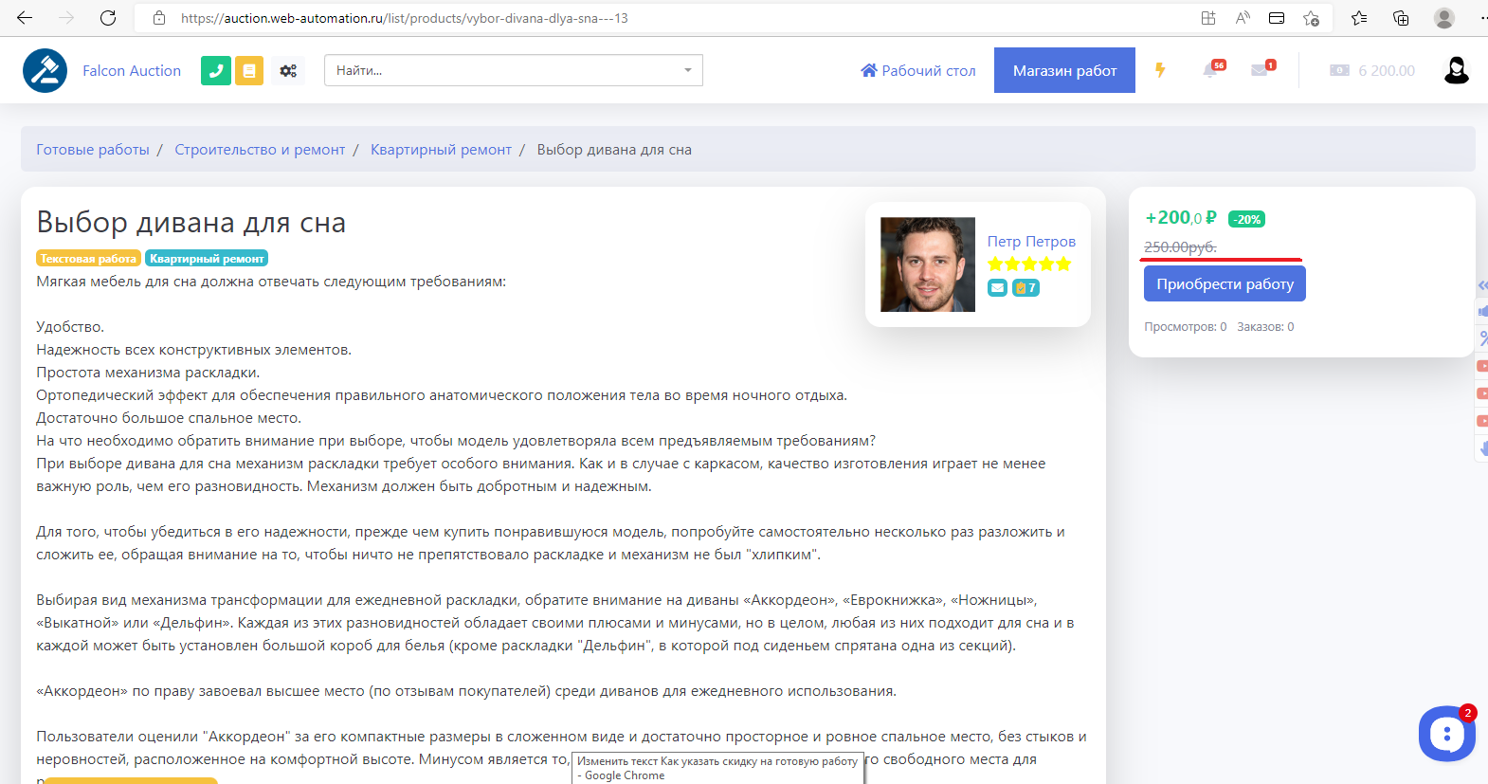Click the browser refresh button
The width and height of the screenshot is (1488, 784).
(x=108, y=18)
